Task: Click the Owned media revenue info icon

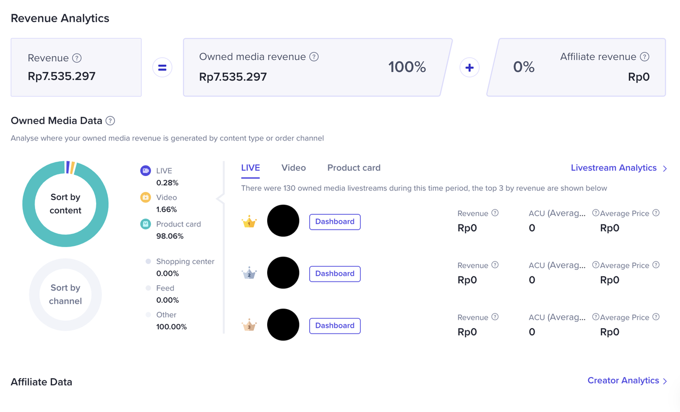Action: click(314, 57)
